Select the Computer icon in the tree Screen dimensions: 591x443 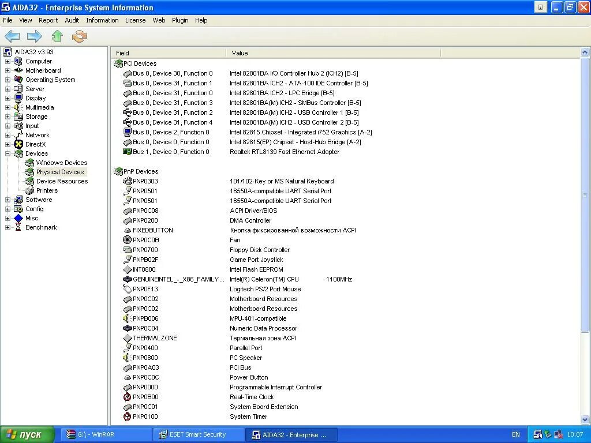tap(18, 61)
